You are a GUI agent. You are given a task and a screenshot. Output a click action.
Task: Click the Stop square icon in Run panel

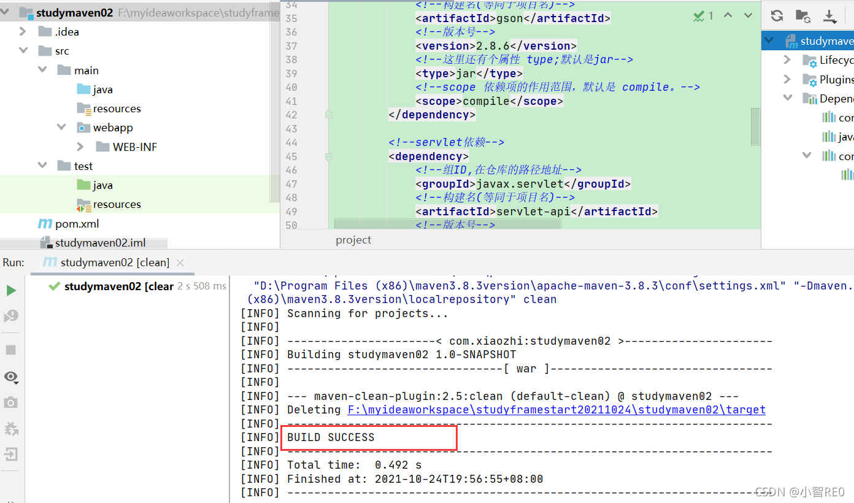[x=10, y=350]
